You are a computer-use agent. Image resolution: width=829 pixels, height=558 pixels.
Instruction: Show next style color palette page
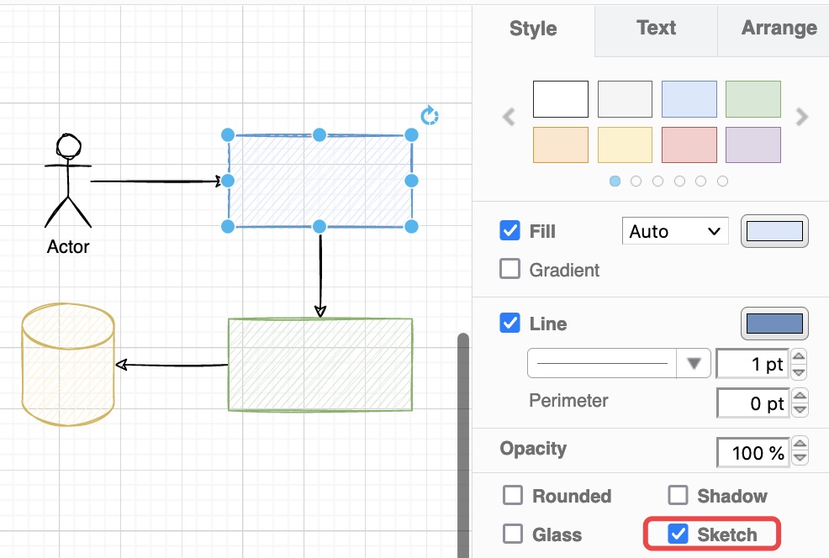[x=802, y=117]
